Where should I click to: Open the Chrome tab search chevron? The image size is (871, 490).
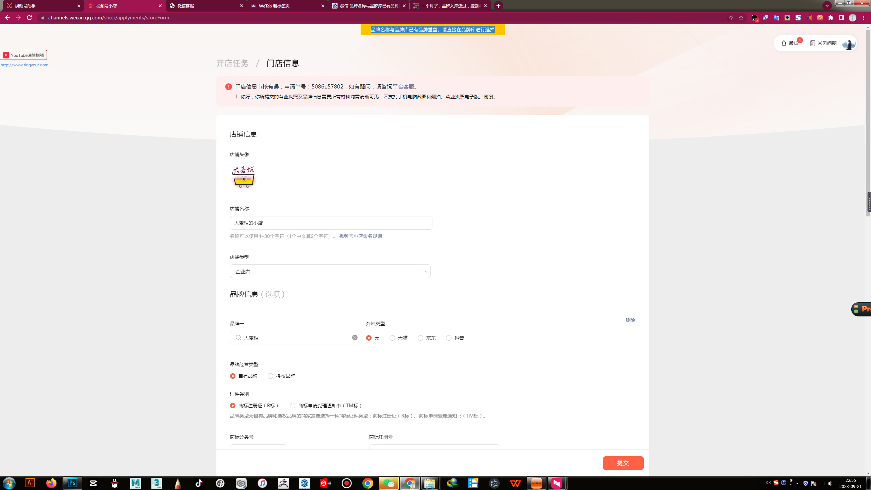(827, 6)
